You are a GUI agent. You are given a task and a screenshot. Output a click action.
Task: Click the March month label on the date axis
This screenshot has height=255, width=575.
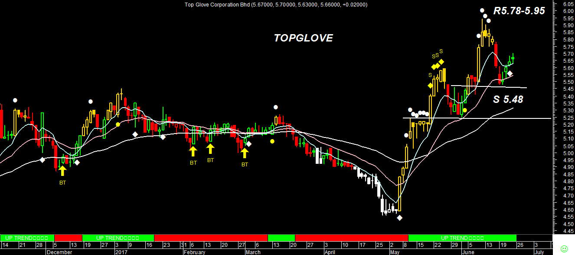(253, 252)
